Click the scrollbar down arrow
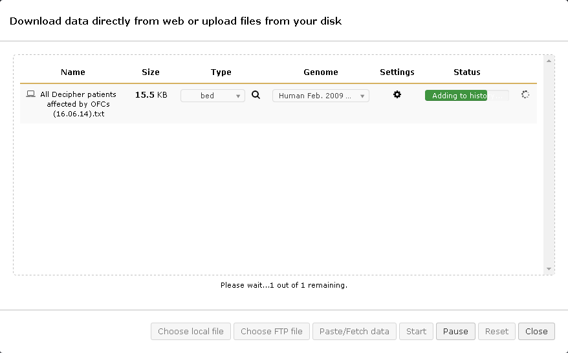This screenshot has width=568, height=353. click(549, 268)
